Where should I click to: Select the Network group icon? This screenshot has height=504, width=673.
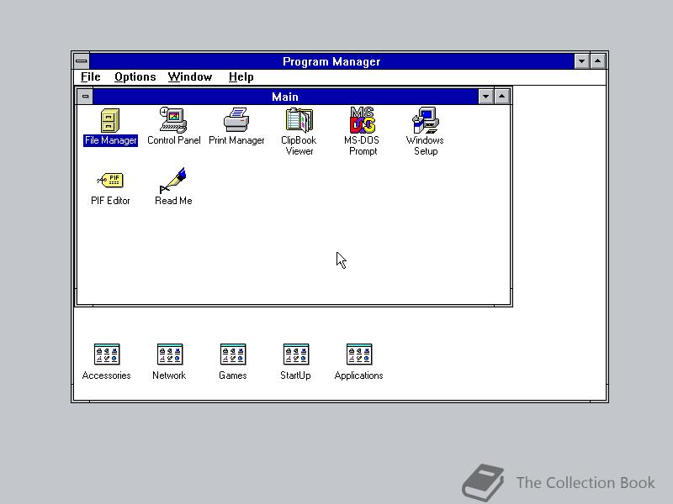point(170,354)
